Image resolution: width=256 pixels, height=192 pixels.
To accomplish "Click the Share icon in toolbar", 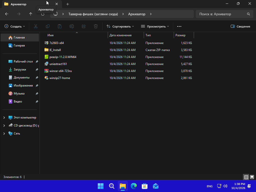I will click(x=84, y=26).
